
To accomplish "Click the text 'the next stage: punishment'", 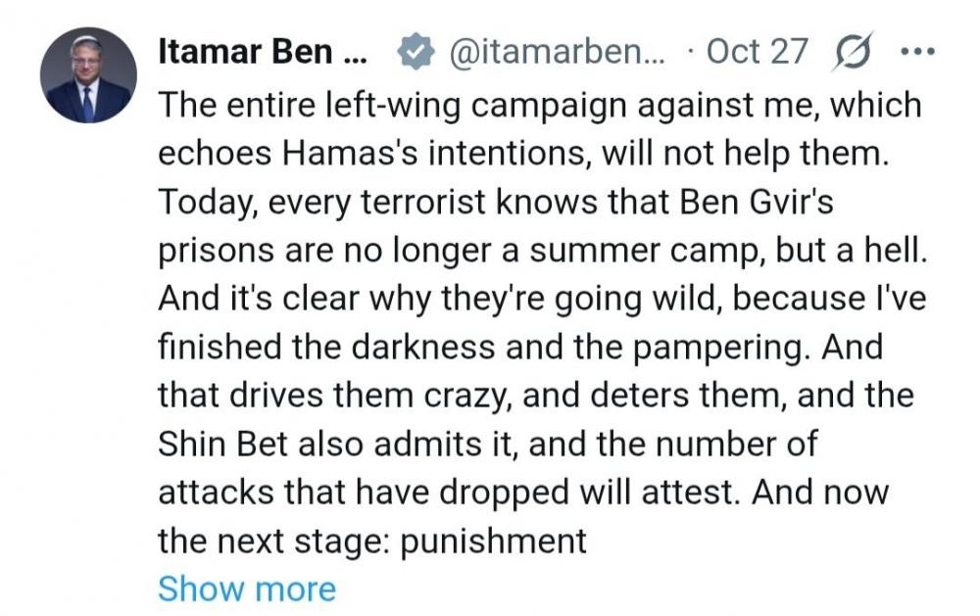I will pyautogui.click(x=371, y=541).
